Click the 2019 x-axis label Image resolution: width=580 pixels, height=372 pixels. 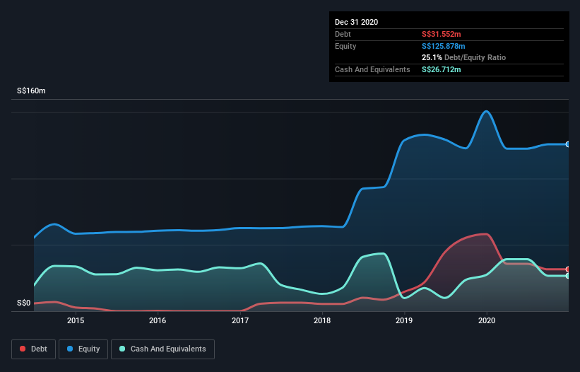tap(404, 320)
